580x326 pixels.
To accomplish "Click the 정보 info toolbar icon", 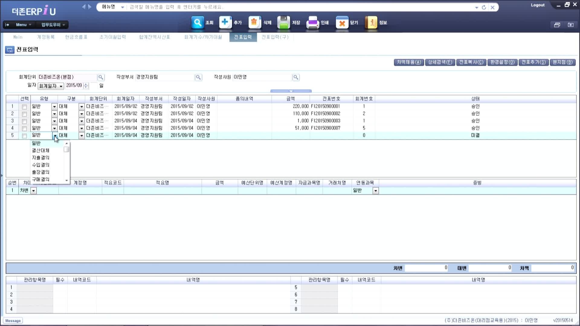I will pos(371,23).
